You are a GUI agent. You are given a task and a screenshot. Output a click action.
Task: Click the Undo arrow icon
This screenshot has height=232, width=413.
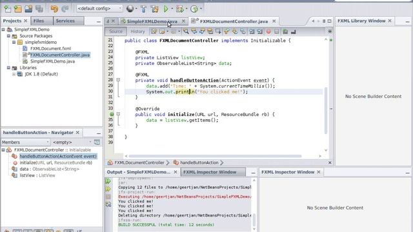pyautogui.click(x=54, y=8)
